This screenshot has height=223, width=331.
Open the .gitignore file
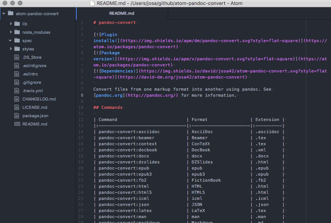(x=32, y=82)
